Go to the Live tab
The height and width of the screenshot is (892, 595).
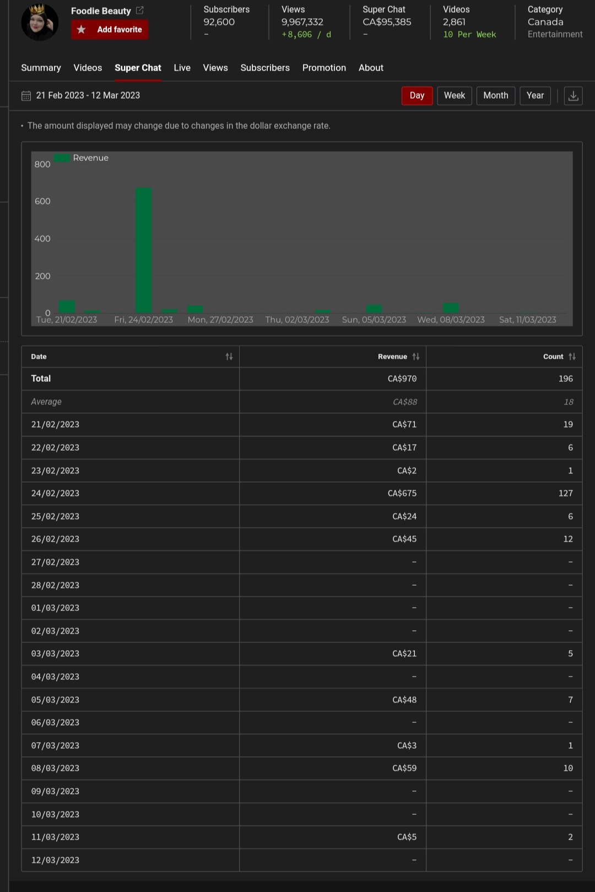pyautogui.click(x=182, y=68)
